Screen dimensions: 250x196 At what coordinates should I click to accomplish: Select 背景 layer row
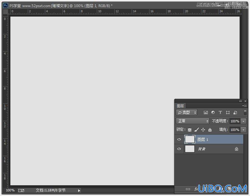pos(209,149)
